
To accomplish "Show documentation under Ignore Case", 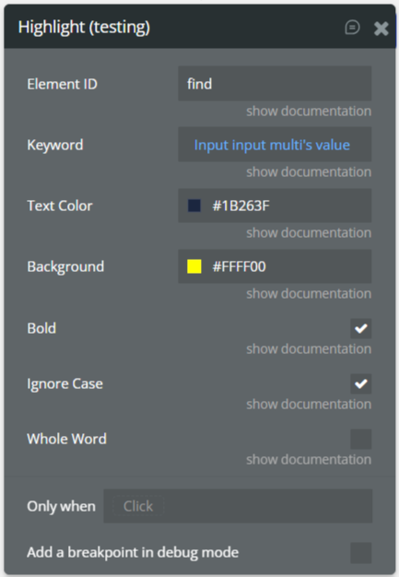I will pyautogui.click(x=309, y=405).
